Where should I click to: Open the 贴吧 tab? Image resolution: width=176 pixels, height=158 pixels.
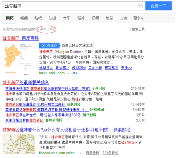38,18
